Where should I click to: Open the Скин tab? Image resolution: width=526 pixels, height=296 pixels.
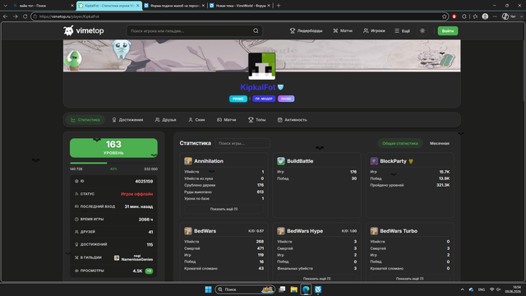click(x=196, y=120)
